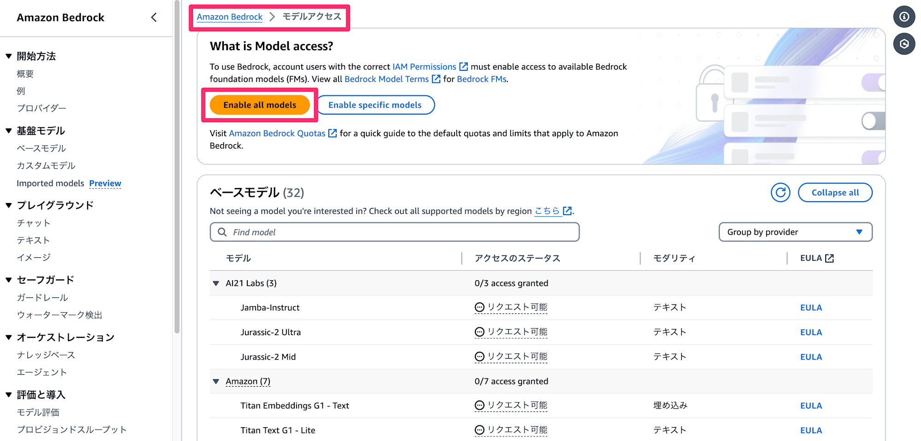Open ウォーターマーク検出 in the sidebar

click(59, 315)
